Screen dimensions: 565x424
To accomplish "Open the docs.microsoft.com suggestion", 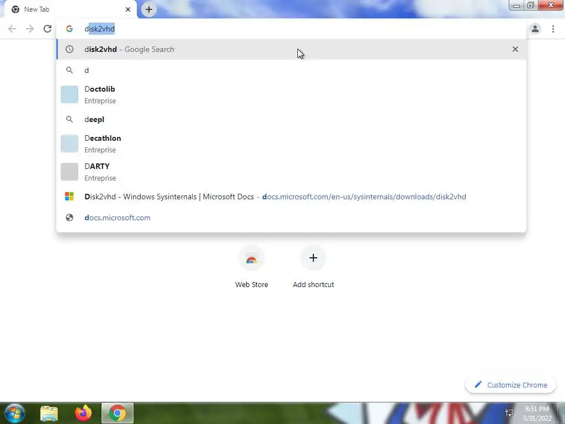I will tap(291, 218).
